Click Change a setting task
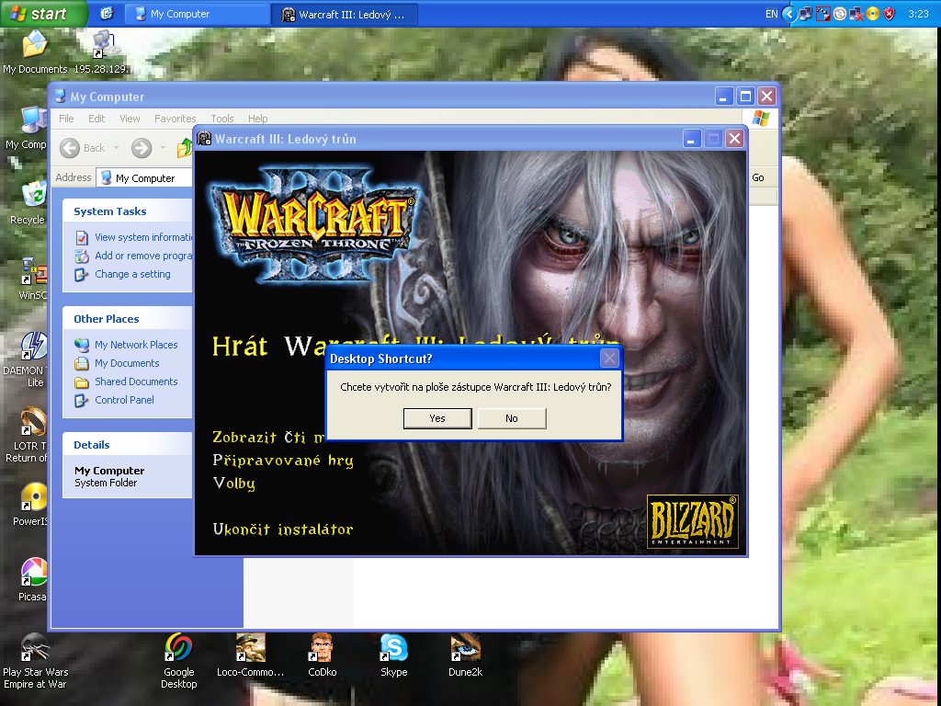This screenshot has height=706, width=941. (132, 274)
